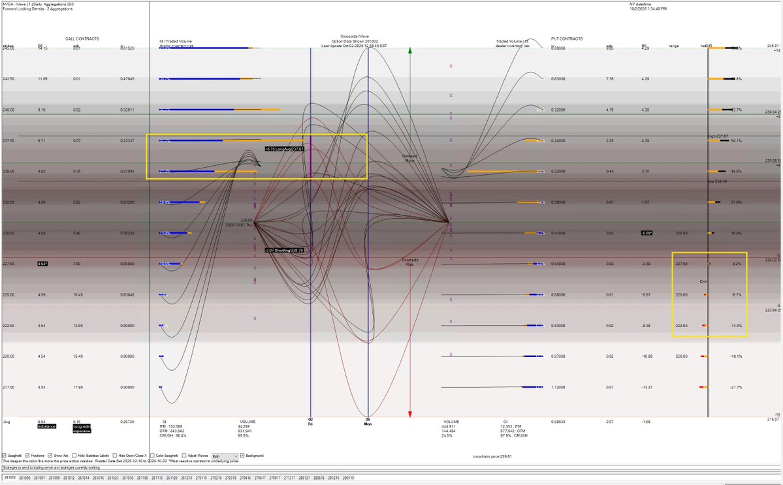Click the 237.50 strike row label
783x485 pixels.
tap(8, 141)
